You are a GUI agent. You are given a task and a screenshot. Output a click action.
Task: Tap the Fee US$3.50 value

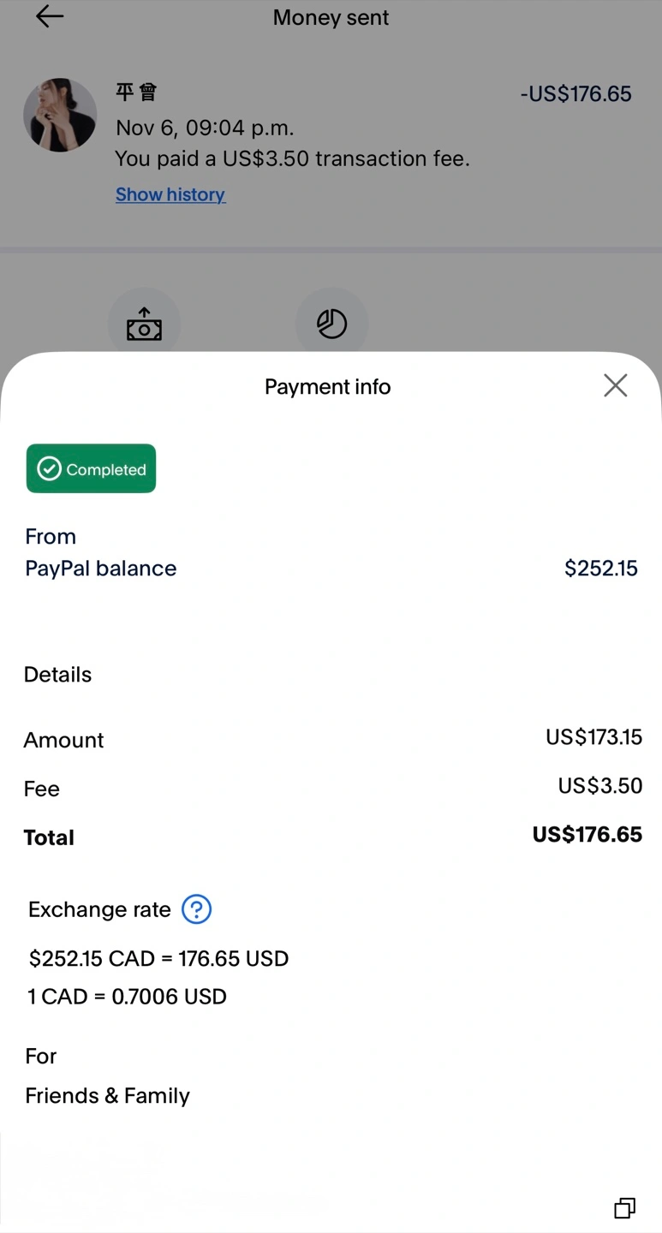point(599,786)
